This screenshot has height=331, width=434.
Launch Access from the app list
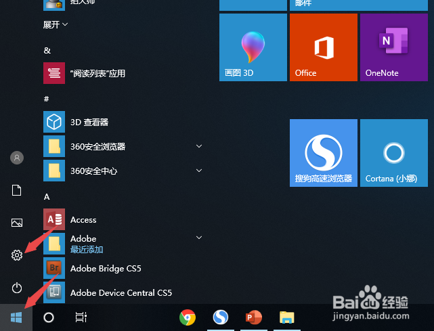pyautogui.click(x=54, y=219)
